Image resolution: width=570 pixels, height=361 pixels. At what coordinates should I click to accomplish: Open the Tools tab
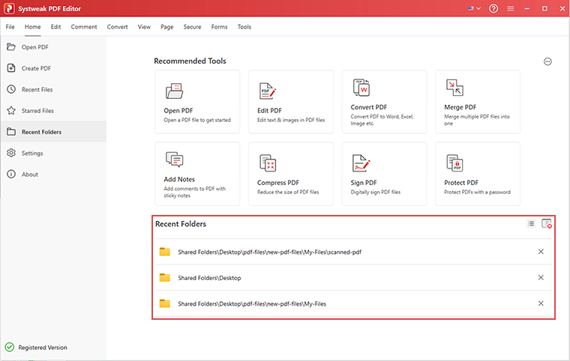pyautogui.click(x=244, y=27)
